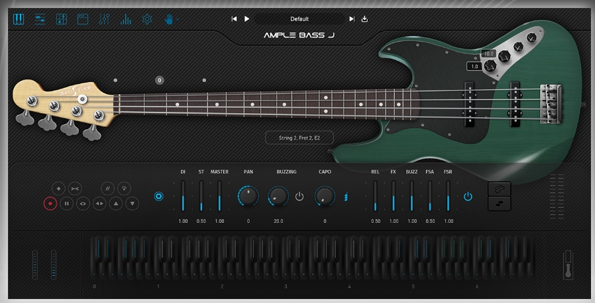Select the bass body instrument button

pyautogui.click(x=500, y=189)
